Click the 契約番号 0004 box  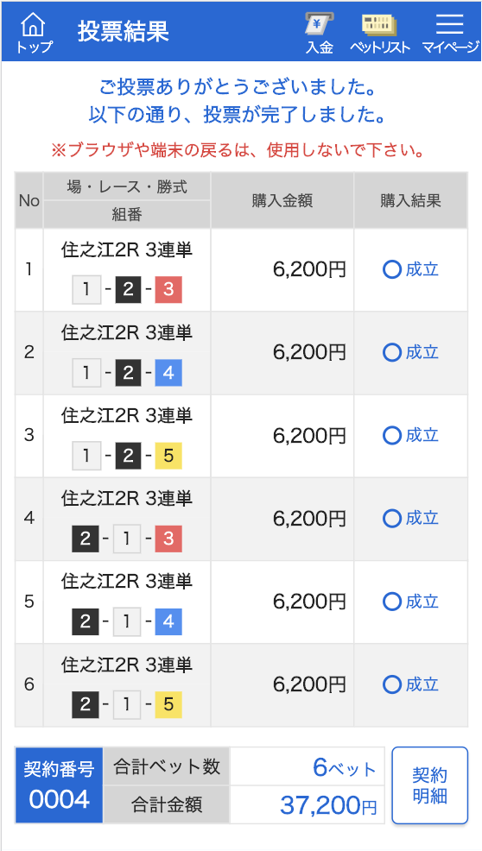59,785
